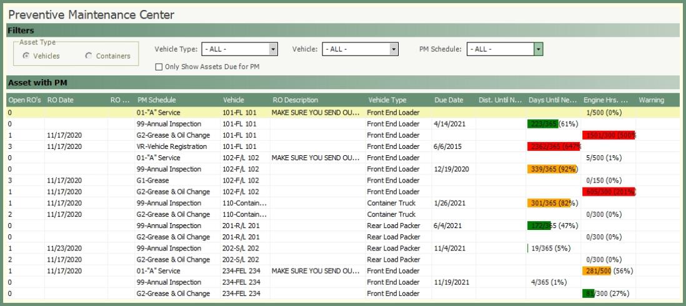
Task: Select the 201-R/L 201 Annual Inspection row
Action: (x=169, y=226)
